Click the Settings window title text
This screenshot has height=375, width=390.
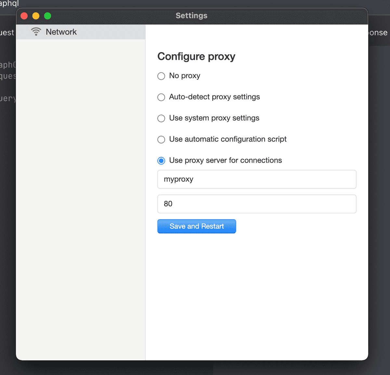point(191,16)
